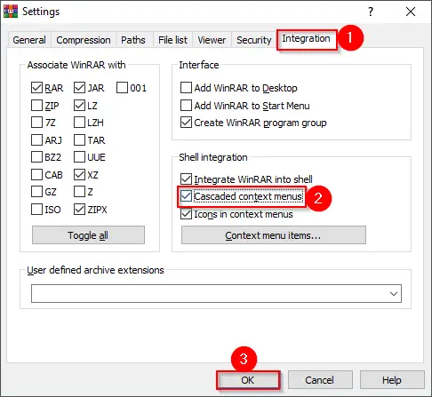Toggle Cascaded context menus checkbox
The image size is (432, 397).
186,196
